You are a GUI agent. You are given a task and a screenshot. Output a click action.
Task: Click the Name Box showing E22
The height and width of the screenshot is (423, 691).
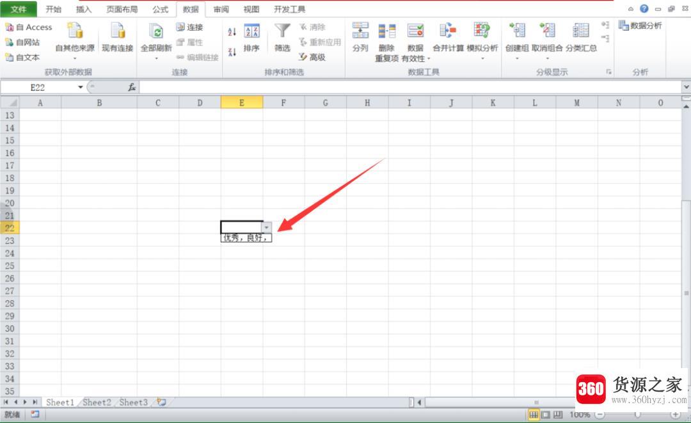point(38,87)
